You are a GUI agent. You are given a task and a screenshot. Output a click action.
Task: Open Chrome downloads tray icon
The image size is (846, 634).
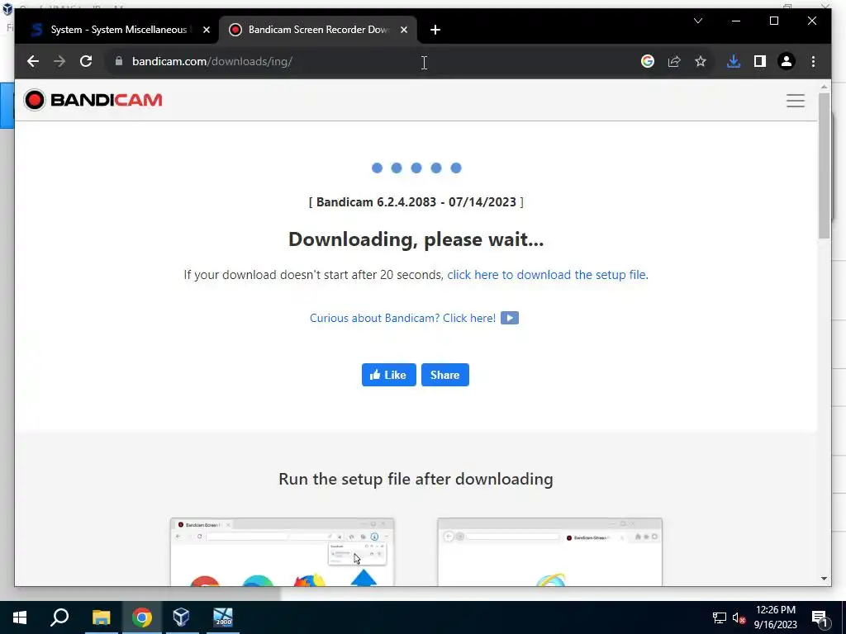point(734,61)
